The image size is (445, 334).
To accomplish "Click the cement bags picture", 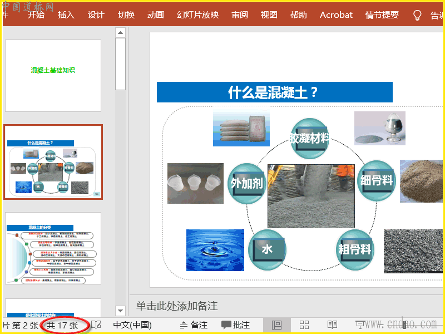I will click(x=241, y=128).
